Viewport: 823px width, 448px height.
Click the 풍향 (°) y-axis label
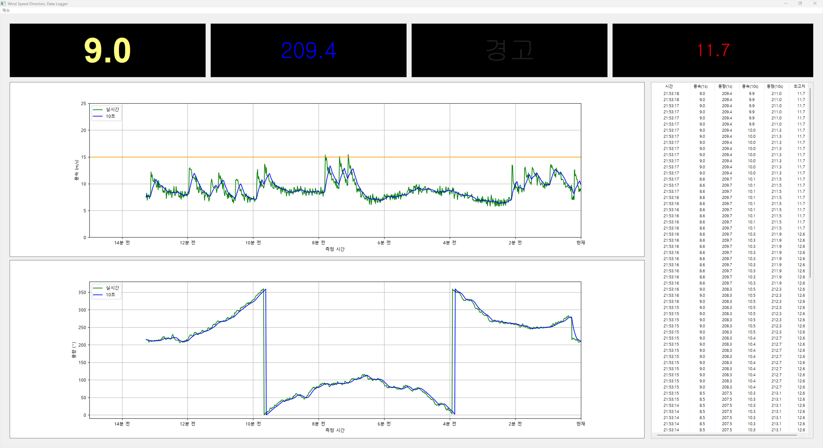pyautogui.click(x=74, y=350)
